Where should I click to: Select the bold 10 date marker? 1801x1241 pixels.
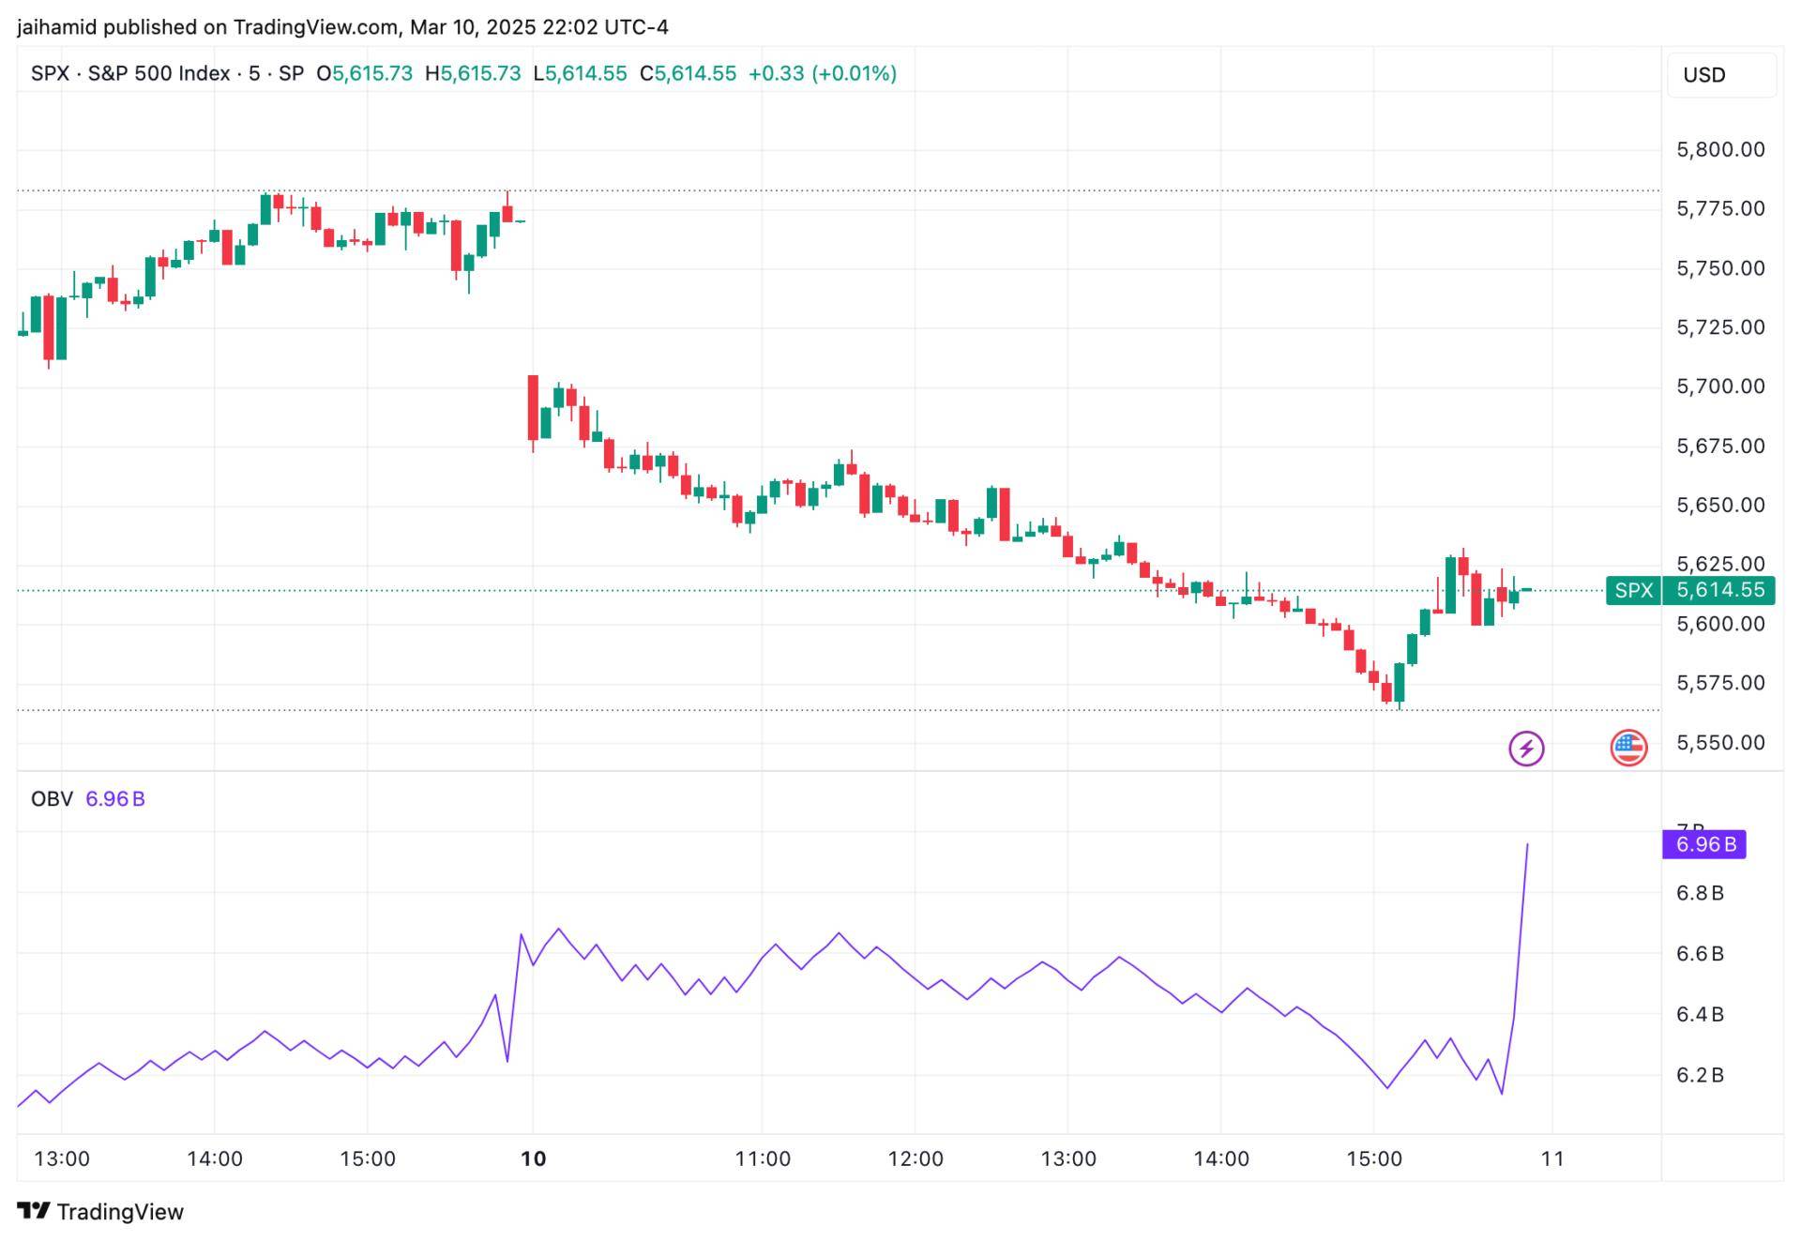point(533,1158)
